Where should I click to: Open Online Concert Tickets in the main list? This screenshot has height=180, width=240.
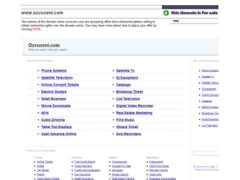point(60,84)
